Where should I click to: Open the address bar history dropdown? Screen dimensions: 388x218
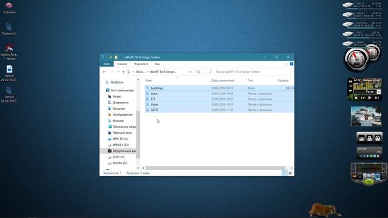190,72
